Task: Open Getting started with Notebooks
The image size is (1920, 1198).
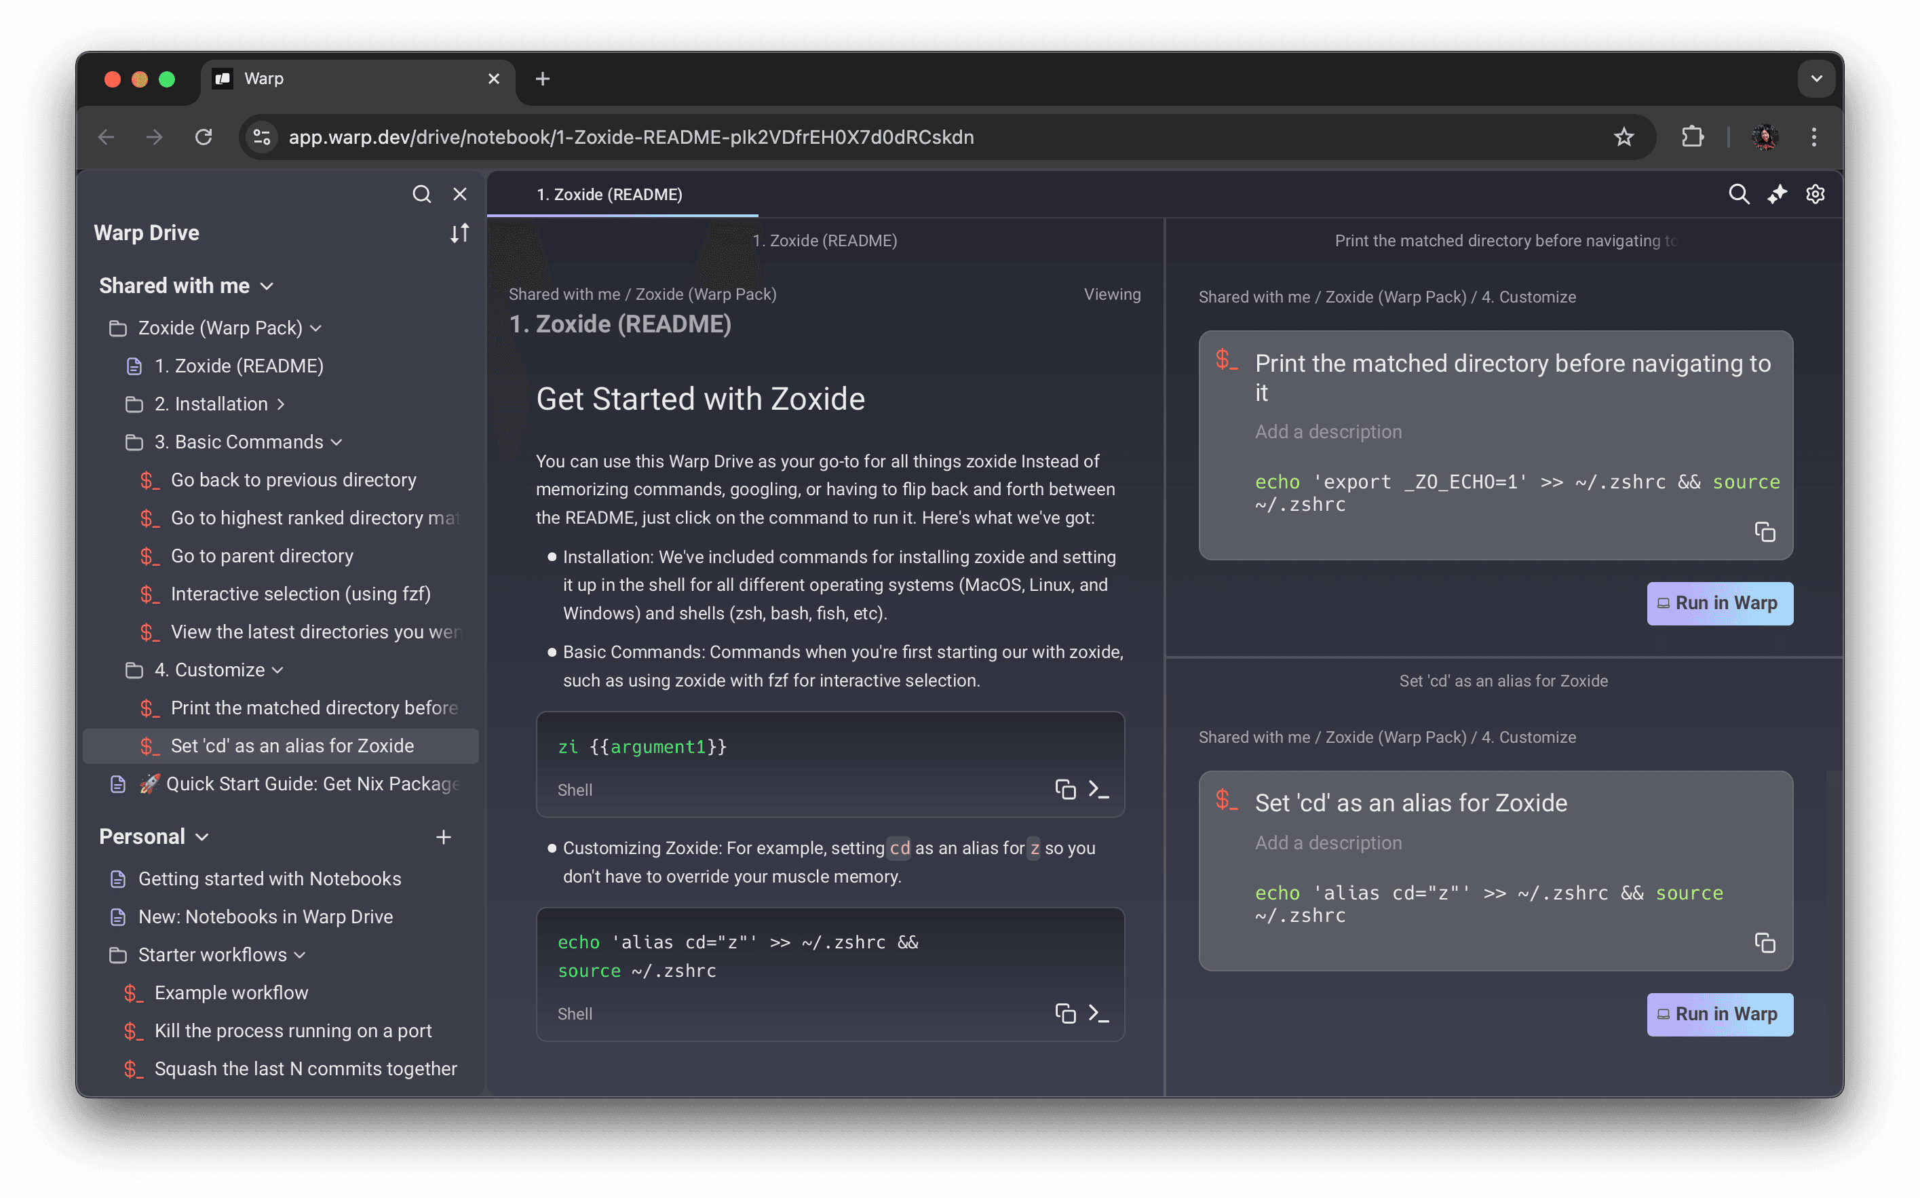Action: [x=269, y=878]
